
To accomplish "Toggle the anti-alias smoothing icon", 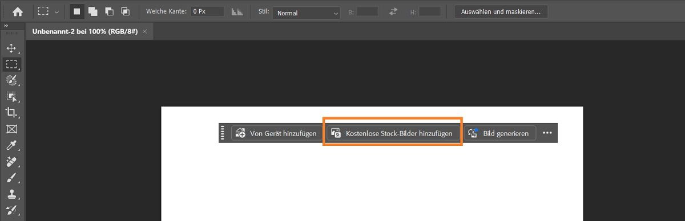I will click(237, 12).
